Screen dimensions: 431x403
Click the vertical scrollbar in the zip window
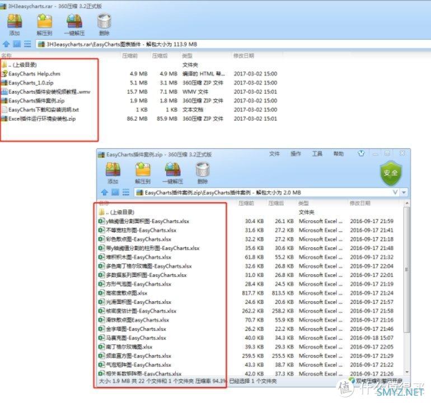[x=407, y=269]
